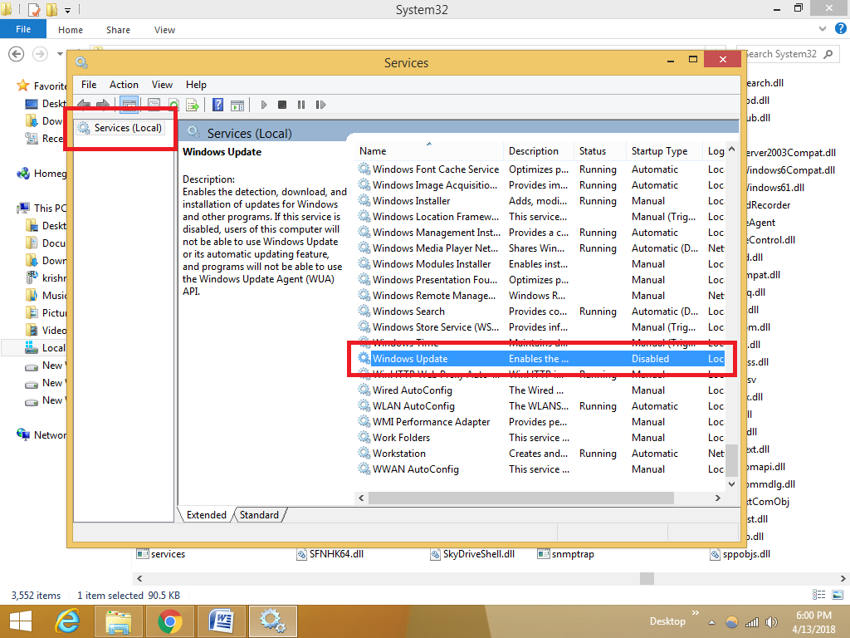Expand the File Explorer ribbon chevron
The width and height of the screenshot is (850, 638).
822,27
